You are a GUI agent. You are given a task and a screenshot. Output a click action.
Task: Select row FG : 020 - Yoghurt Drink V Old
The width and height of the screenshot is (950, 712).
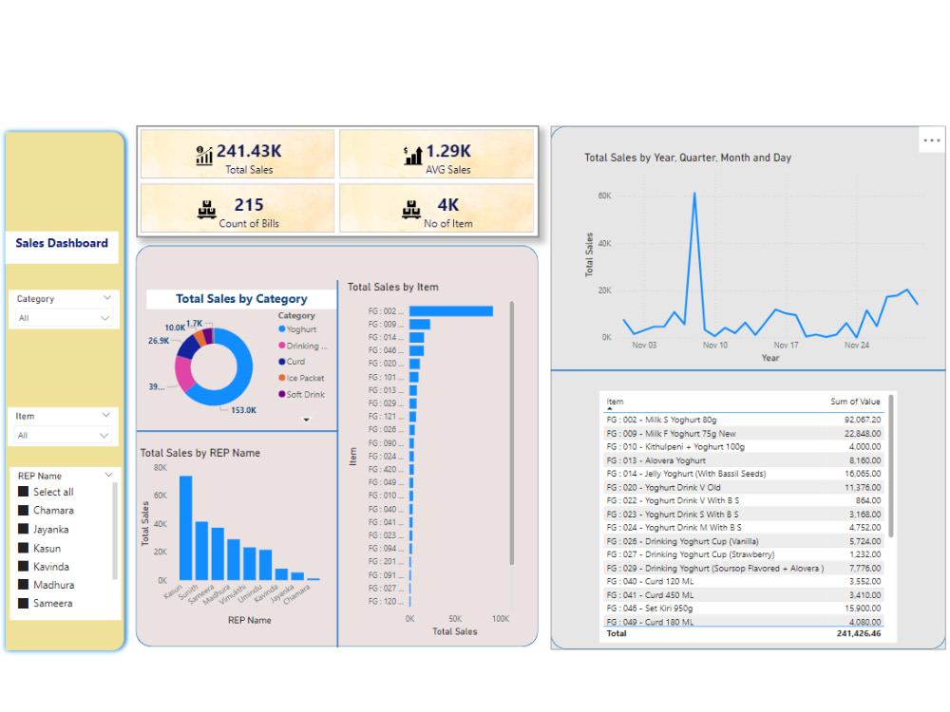coord(744,487)
